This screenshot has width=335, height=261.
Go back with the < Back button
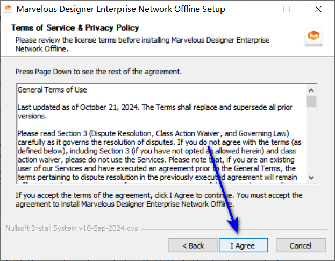193,245
